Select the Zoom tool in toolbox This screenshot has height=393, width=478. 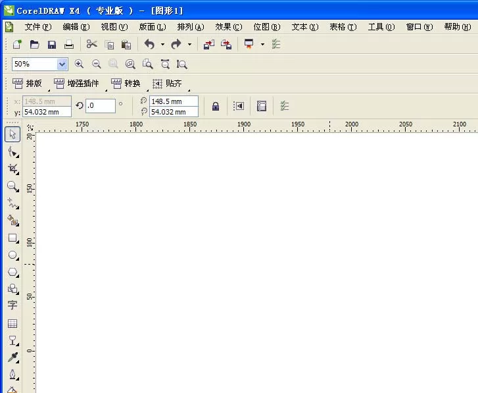12,186
